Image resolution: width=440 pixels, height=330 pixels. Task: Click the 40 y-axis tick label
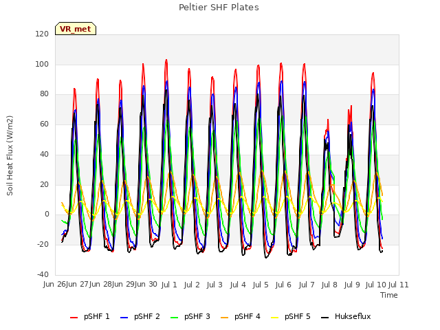pos(44,154)
